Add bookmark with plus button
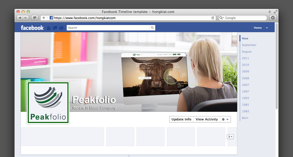The height and width of the screenshot is (157, 293). (44, 18)
